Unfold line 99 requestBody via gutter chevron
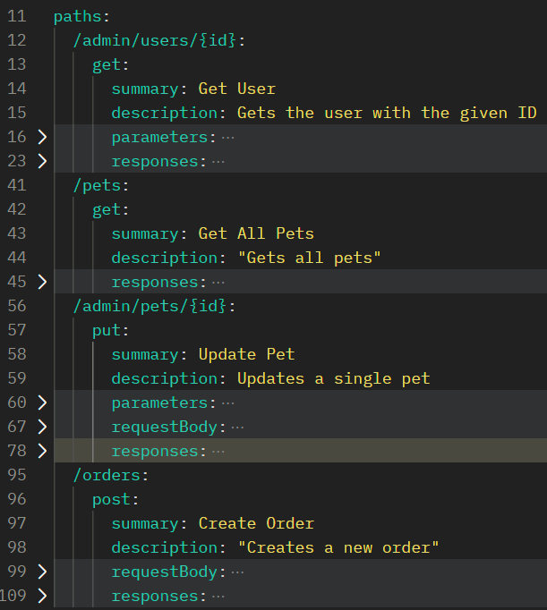The width and height of the screenshot is (547, 610). point(41,572)
